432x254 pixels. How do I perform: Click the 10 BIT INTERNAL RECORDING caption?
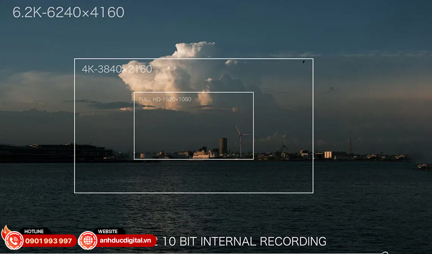coord(244,241)
